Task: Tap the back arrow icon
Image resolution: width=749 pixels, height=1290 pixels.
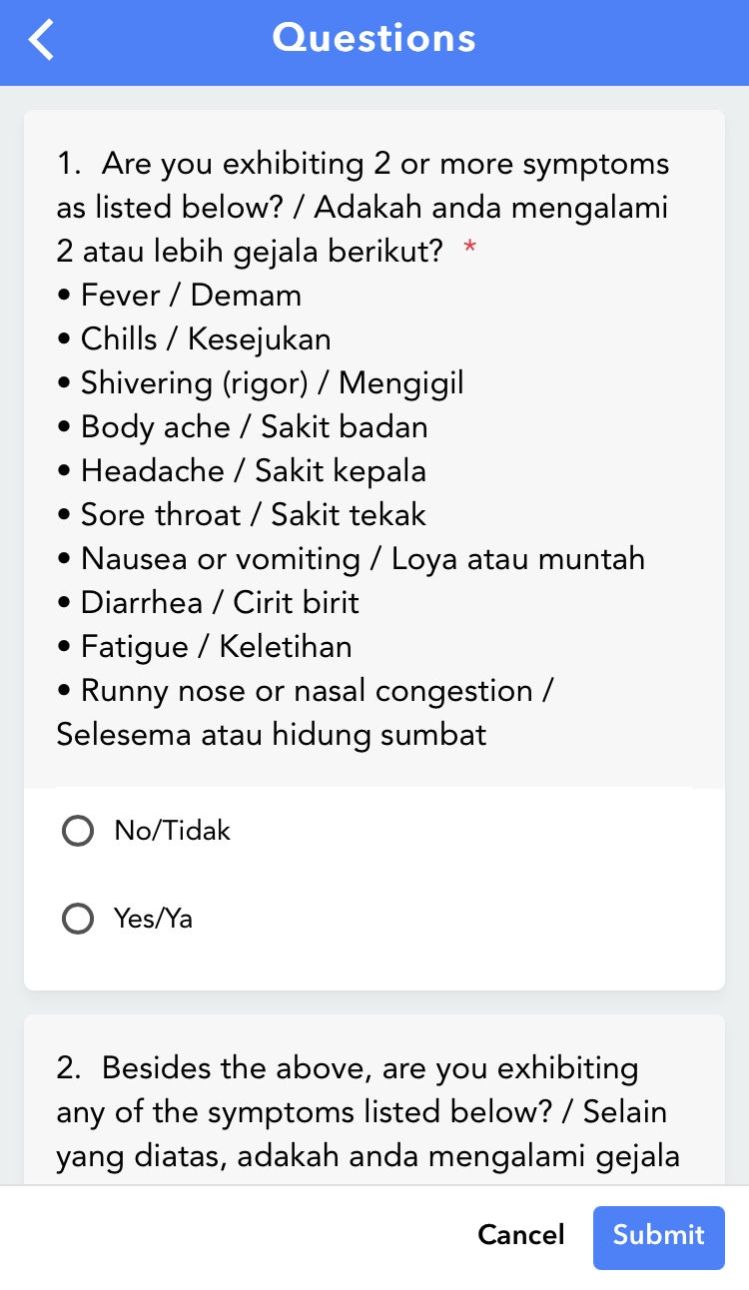Action: (42, 41)
